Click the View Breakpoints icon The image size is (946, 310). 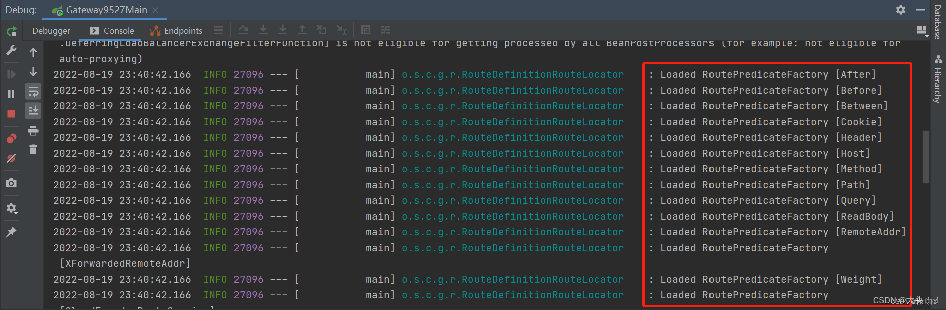(11, 138)
